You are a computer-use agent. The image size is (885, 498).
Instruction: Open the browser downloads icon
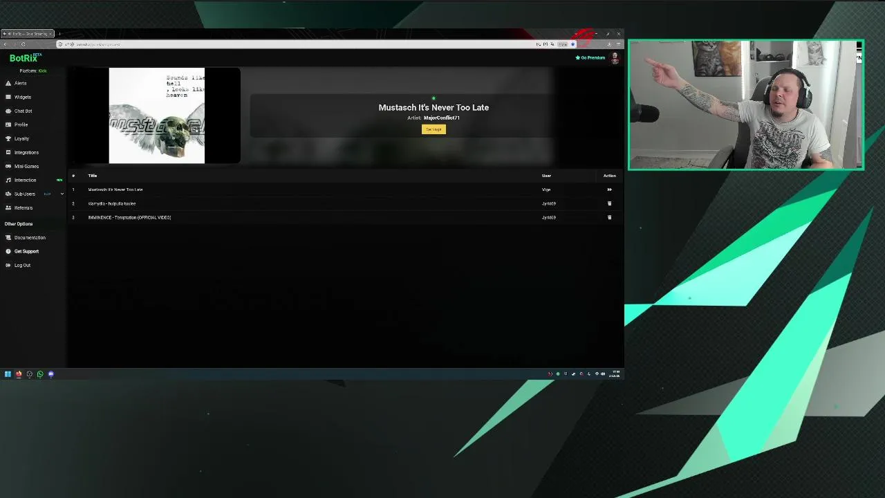coord(609,44)
